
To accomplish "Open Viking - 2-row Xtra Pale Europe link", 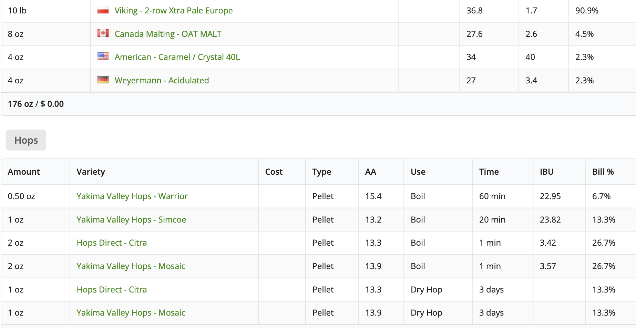I will click(174, 10).
